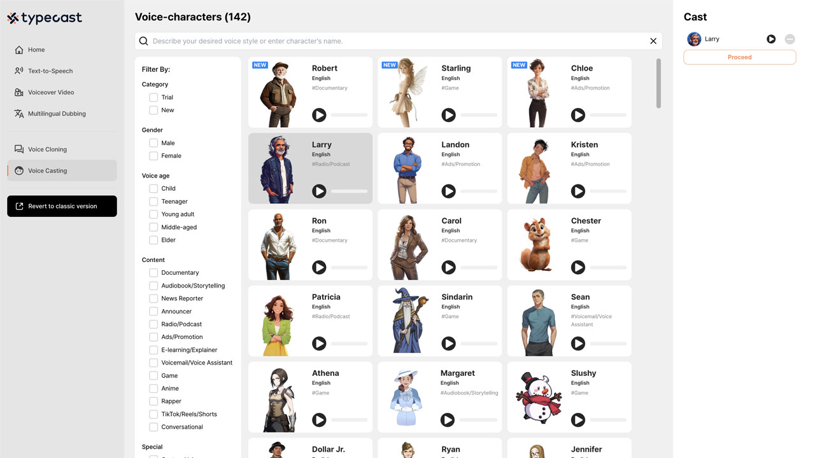The width and height of the screenshot is (815, 458).
Task: Play Sindarin's voice sample
Action: click(x=449, y=343)
